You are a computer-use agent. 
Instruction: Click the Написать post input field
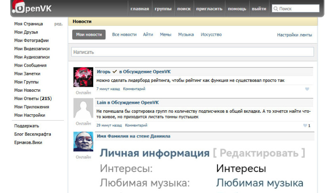pos(193,52)
